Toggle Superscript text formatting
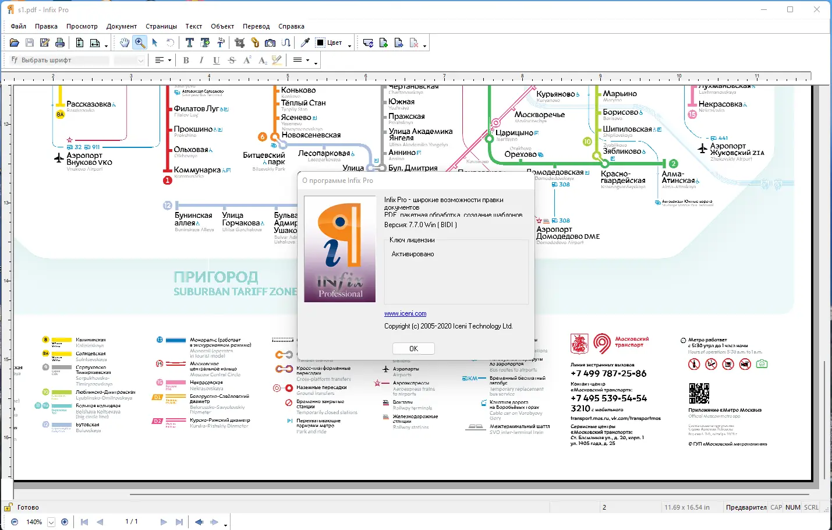The image size is (832, 530). click(247, 60)
